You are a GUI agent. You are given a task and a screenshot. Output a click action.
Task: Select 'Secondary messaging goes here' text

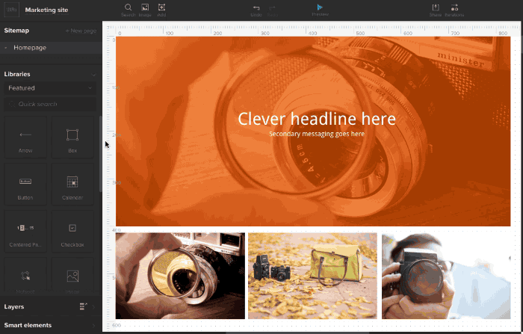point(317,134)
